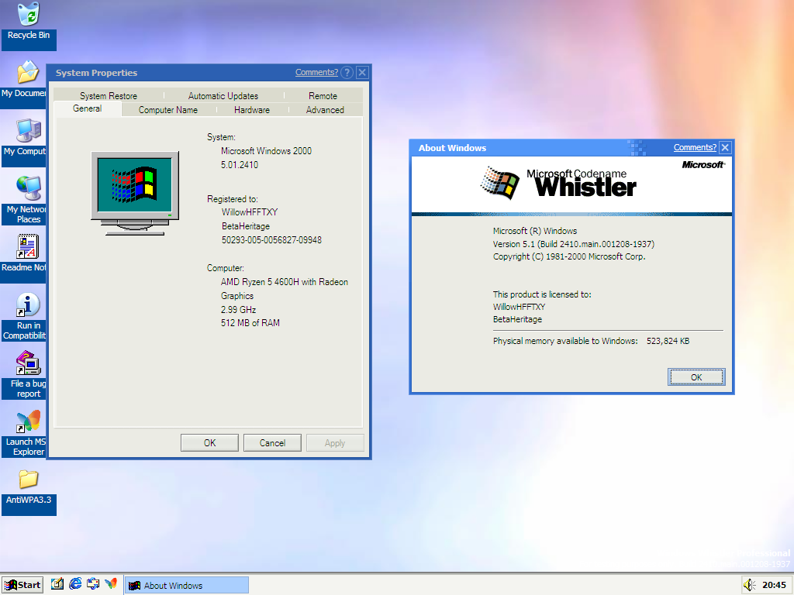Select the General tab

pos(87,108)
